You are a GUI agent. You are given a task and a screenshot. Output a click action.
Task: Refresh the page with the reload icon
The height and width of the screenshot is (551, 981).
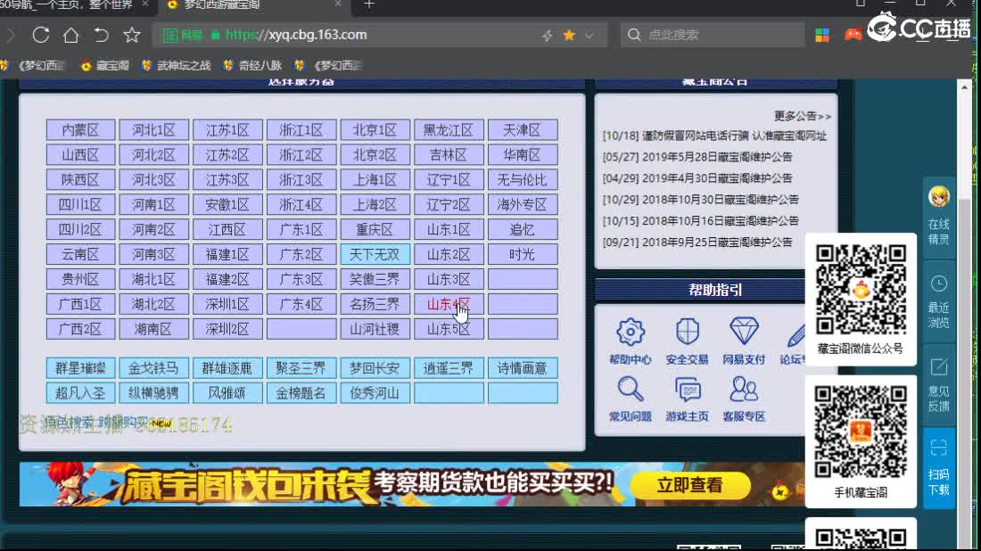[x=39, y=36]
